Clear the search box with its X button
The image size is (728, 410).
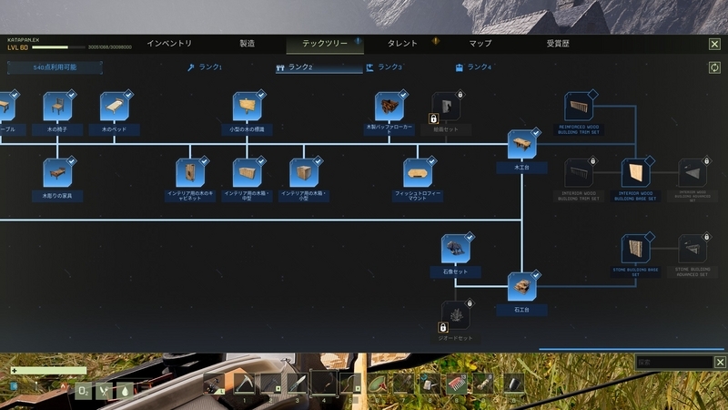[720, 362]
